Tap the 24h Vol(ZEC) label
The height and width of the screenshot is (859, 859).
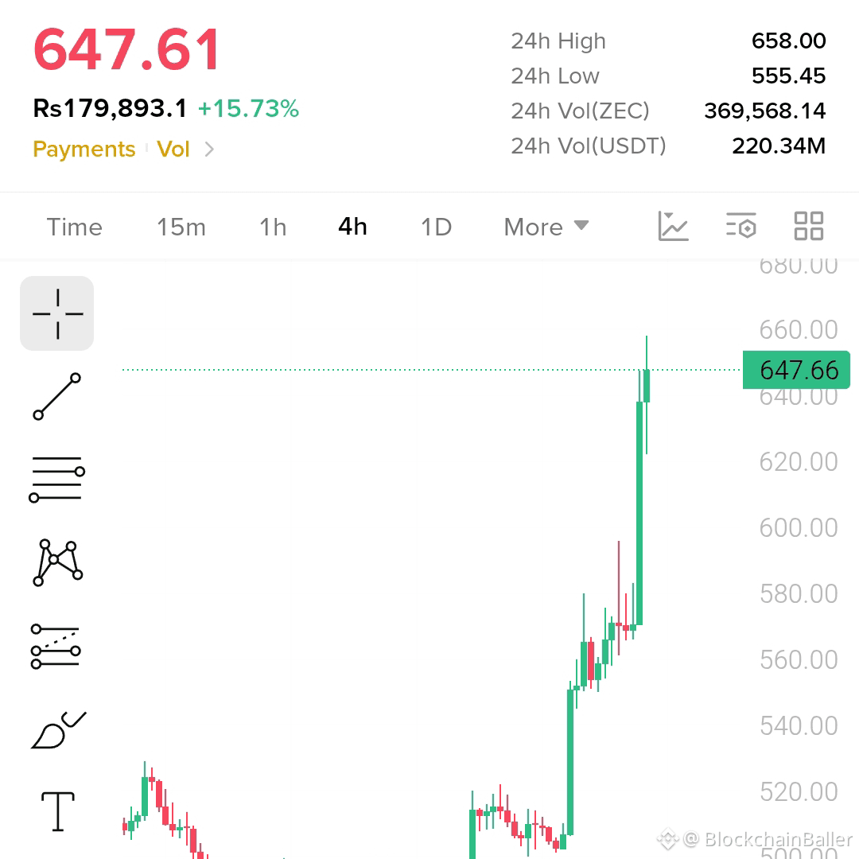tap(580, 111)
